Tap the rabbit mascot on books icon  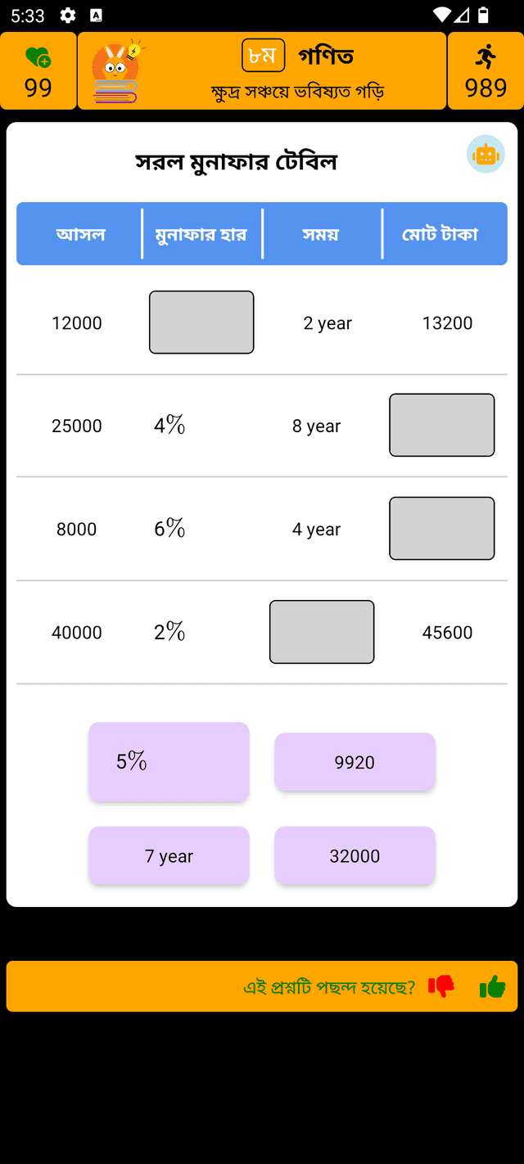coord(118,71)
